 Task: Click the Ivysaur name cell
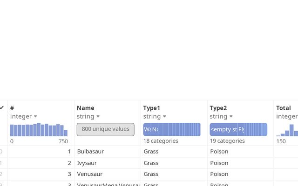(x=88, y=163)
